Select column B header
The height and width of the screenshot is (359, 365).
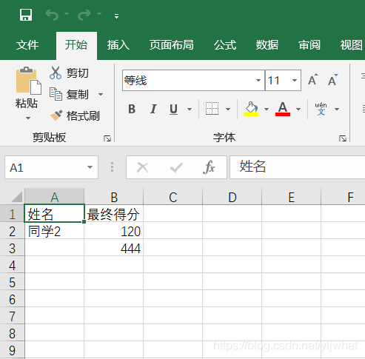click(114, 196)
